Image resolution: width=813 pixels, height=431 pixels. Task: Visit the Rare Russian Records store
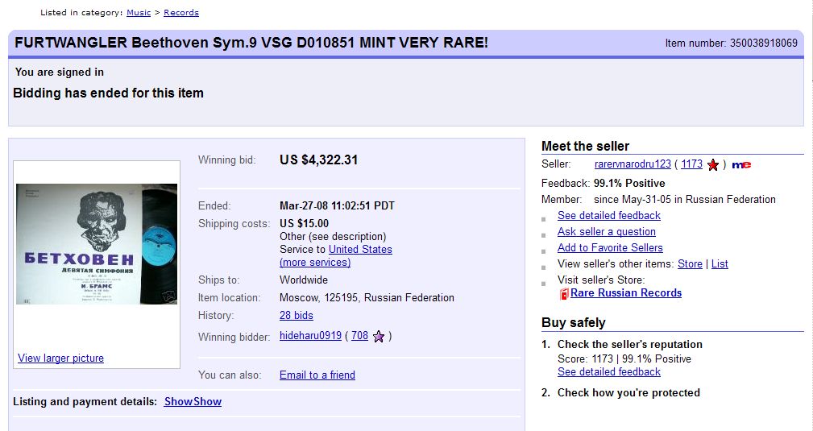(626, 293)
